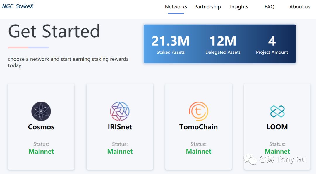The image size is (316, 174).
Task: Select the TomoChain network name
Action: click(x=198, y=127)
